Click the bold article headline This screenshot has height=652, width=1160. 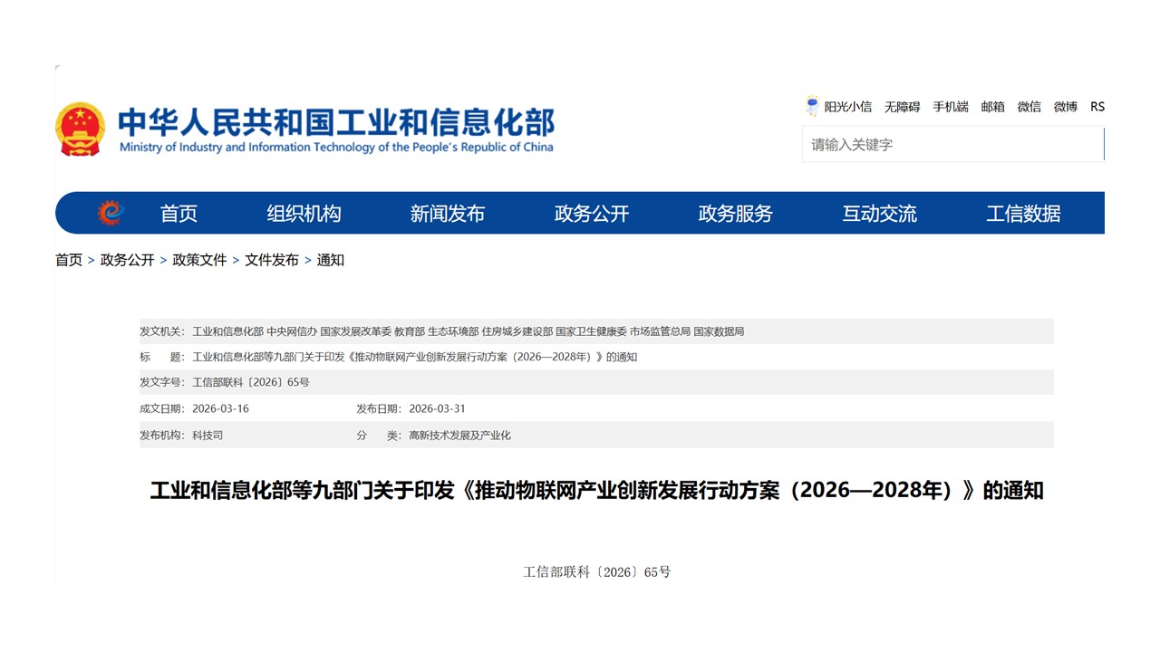[x=596, y=491]
